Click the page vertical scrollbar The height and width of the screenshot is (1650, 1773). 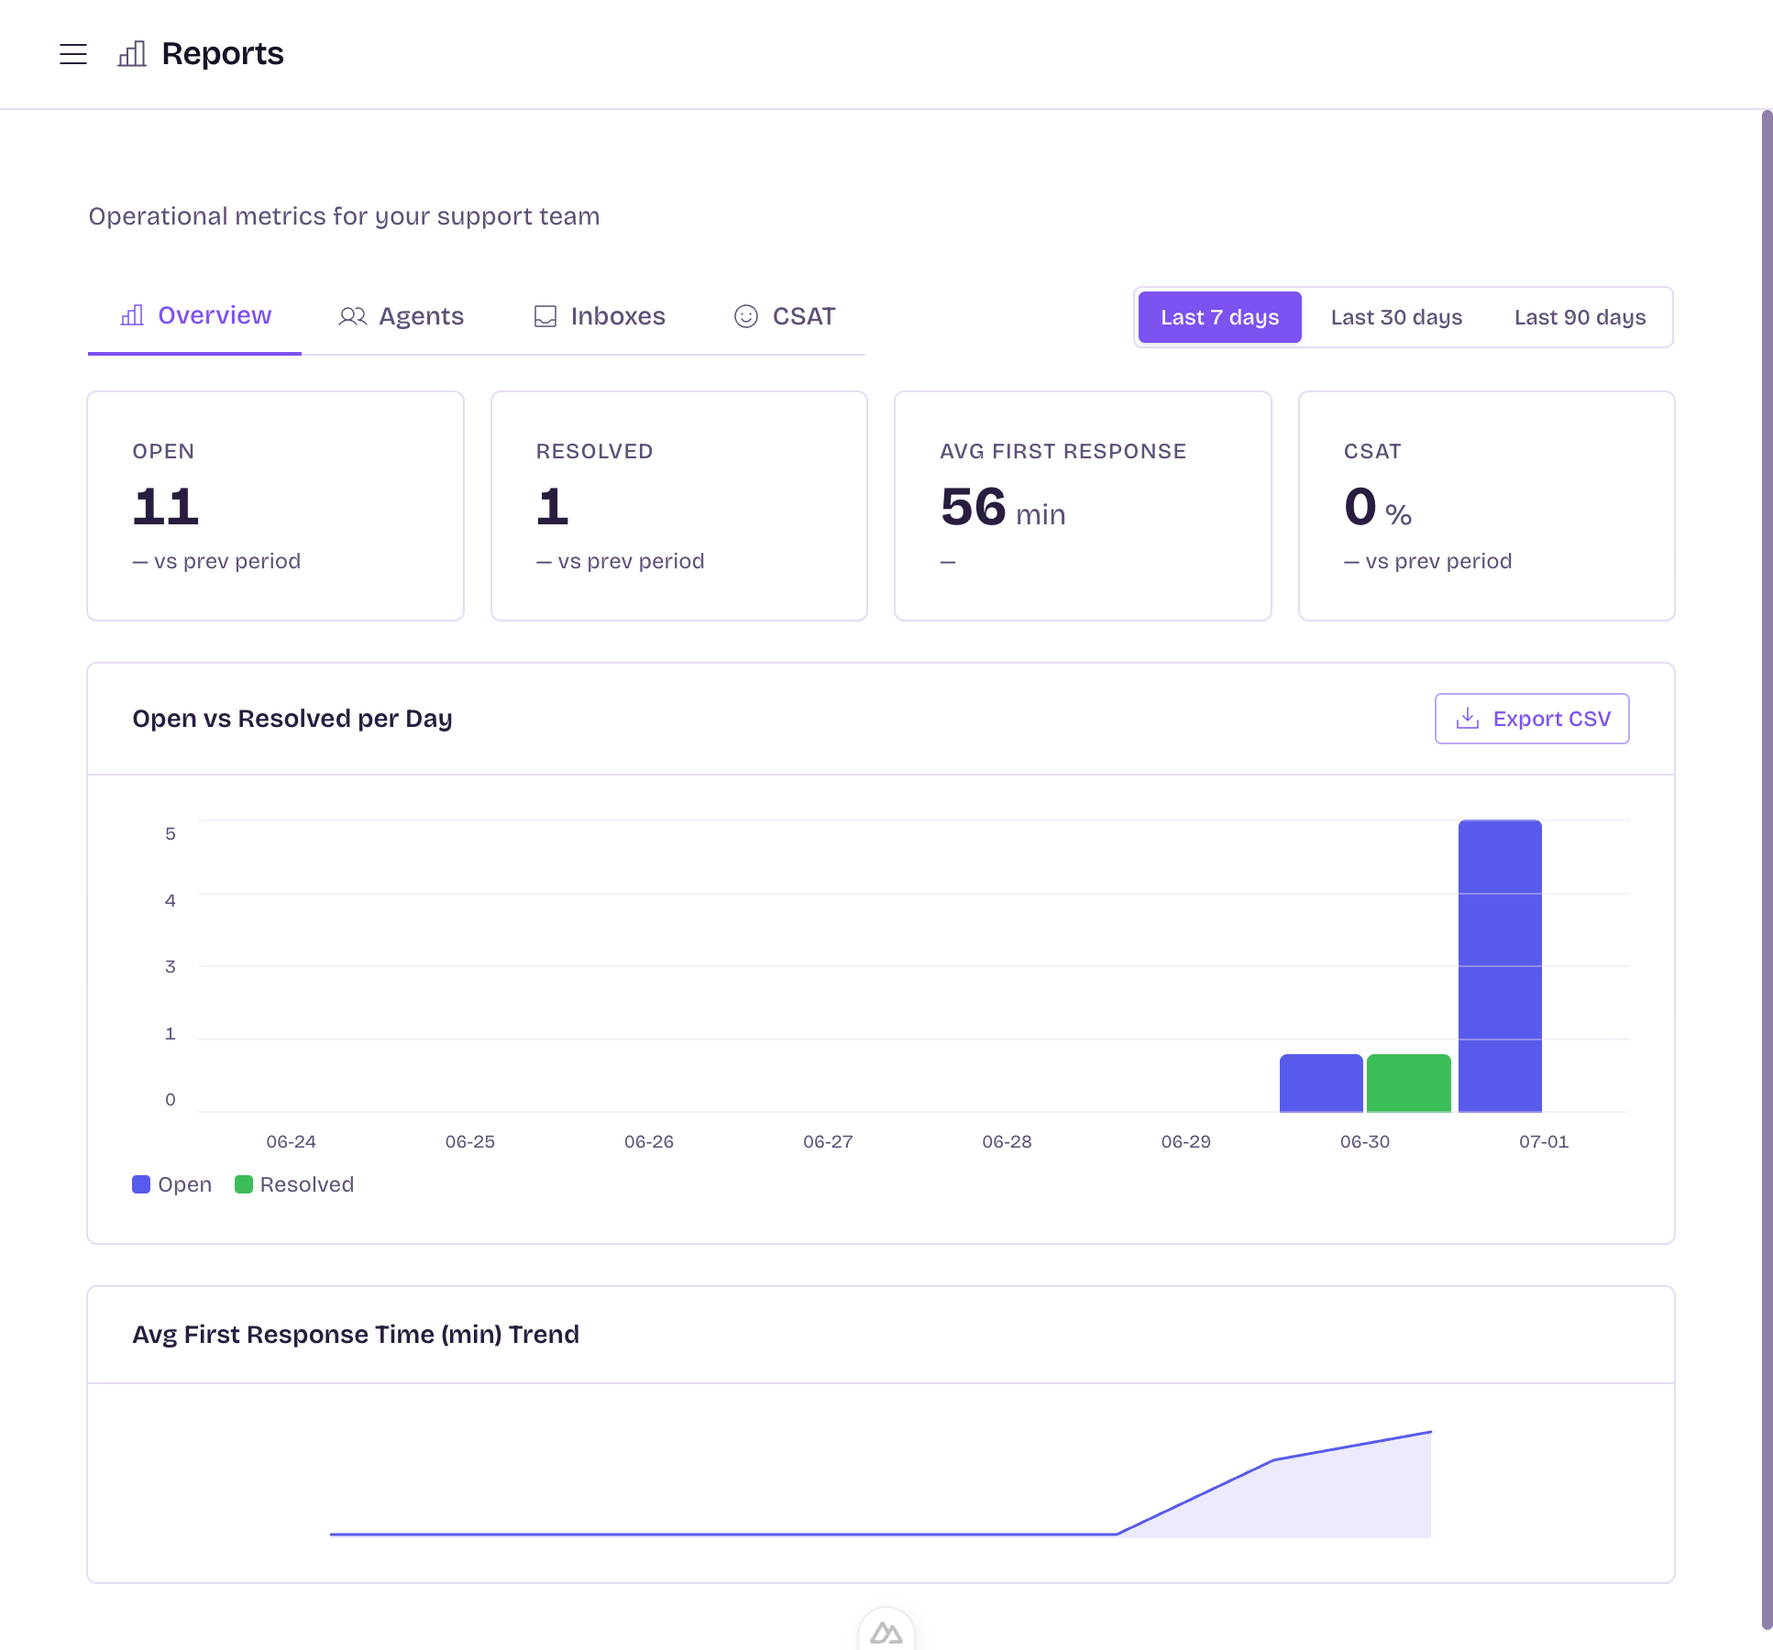coord(1767,869)
